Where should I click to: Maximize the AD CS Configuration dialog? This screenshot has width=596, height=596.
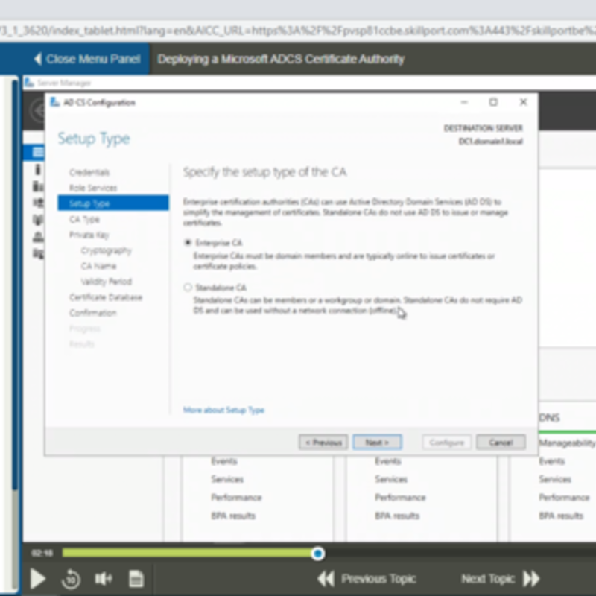pos(493,102)
